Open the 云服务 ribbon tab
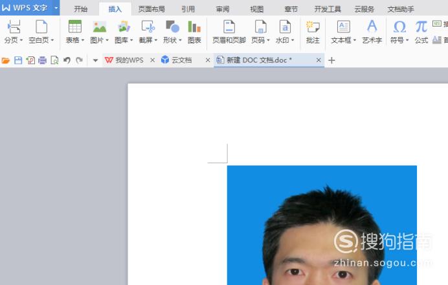Screen dimensions: 448x285 tap(364, 9)
